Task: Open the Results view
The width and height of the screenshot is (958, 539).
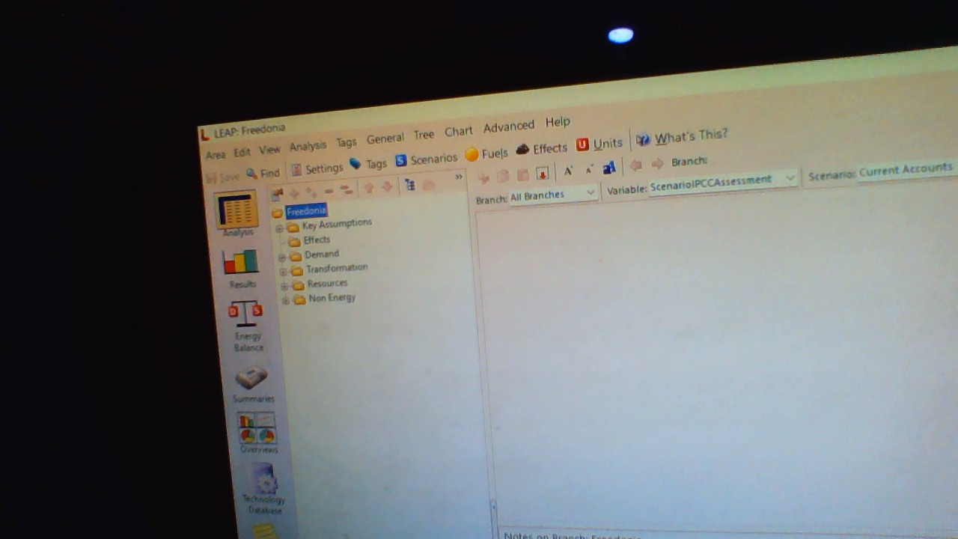Action: (241, 267)
